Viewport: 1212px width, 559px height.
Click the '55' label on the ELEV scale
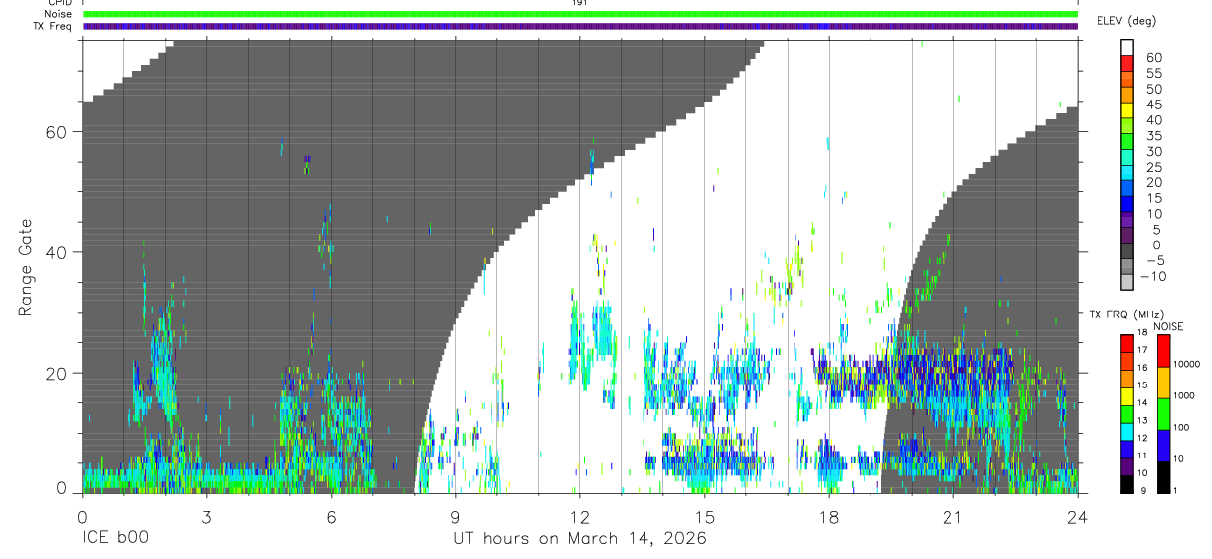coord(1154,73)
